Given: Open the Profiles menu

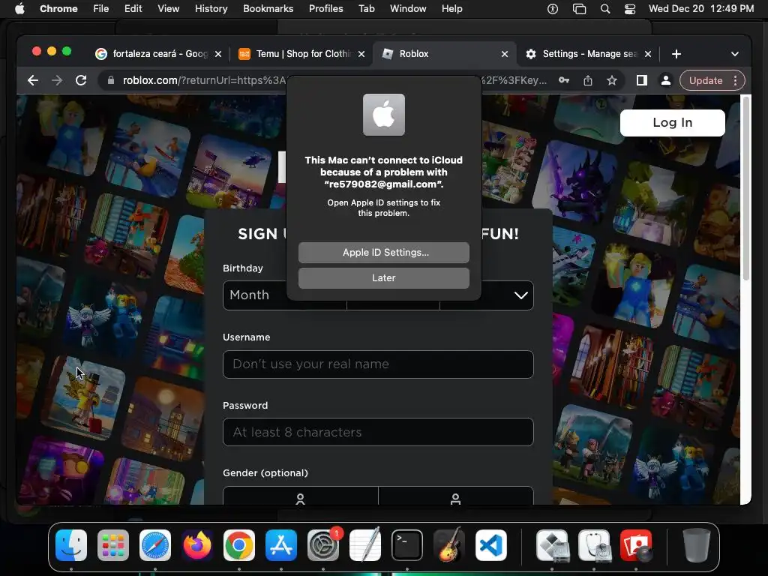Looking at the screenshot, I should tap(326, 9).
